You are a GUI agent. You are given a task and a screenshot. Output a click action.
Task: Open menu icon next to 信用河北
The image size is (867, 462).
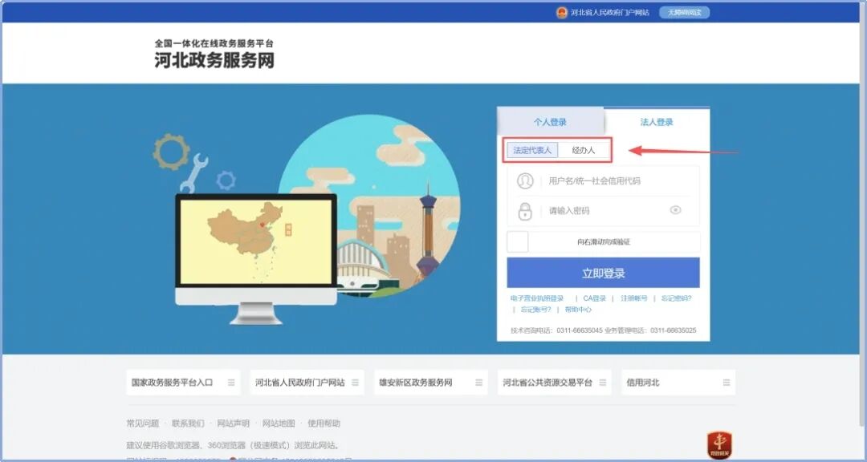(x=727, y=383)
